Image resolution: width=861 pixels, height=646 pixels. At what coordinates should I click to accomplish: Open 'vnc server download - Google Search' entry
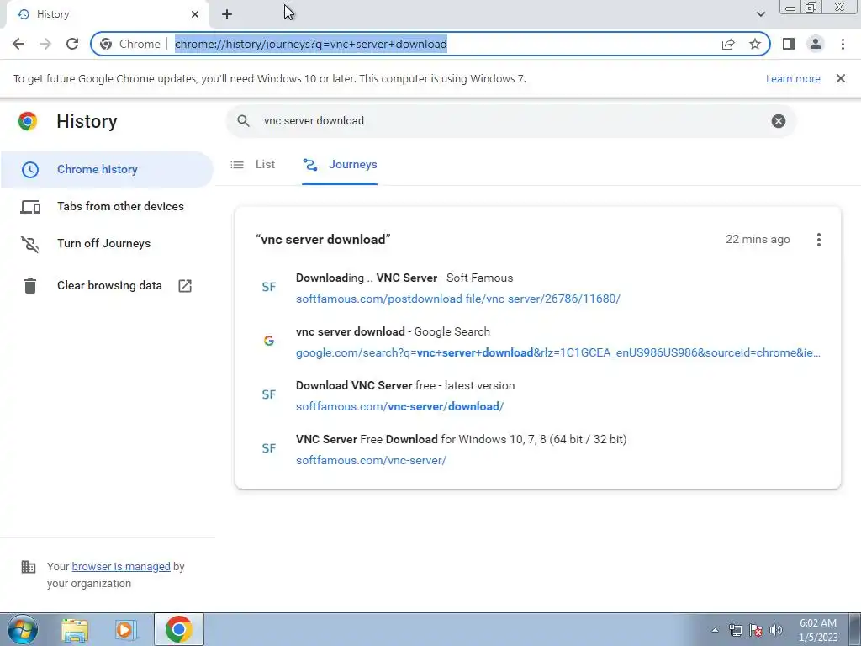393,331
